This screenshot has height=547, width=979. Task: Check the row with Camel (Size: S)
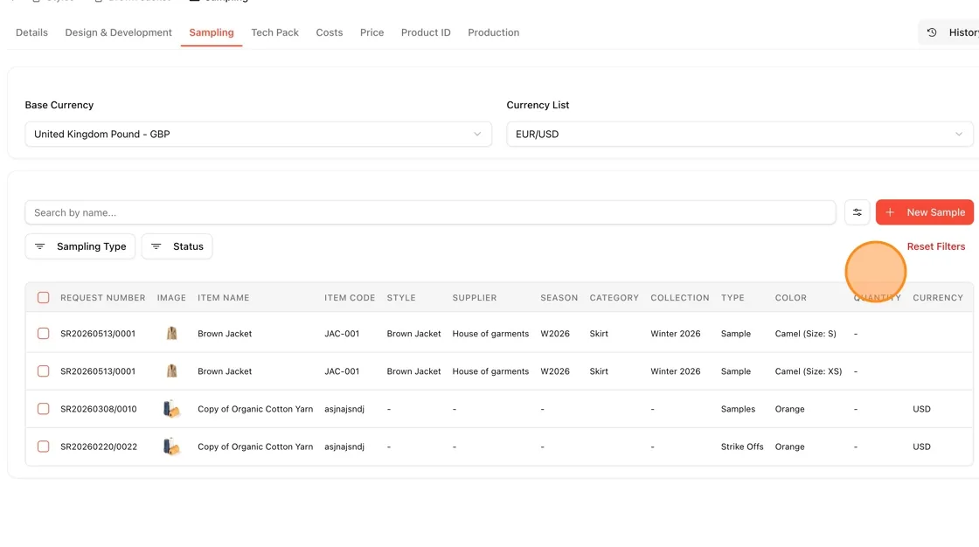click(x=43, y=334)
